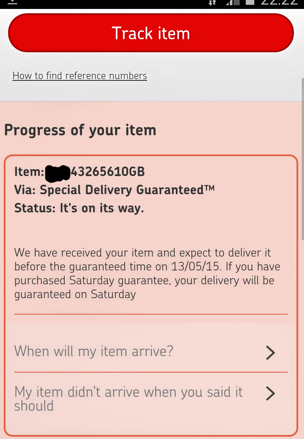Tap the TM symbol after Guaranteed
304x439 pixels.
click(210, 188)
